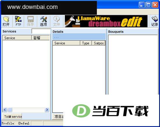
Task: Click the LlamaWare dreamboxedit banner
Action: (106, 21)
